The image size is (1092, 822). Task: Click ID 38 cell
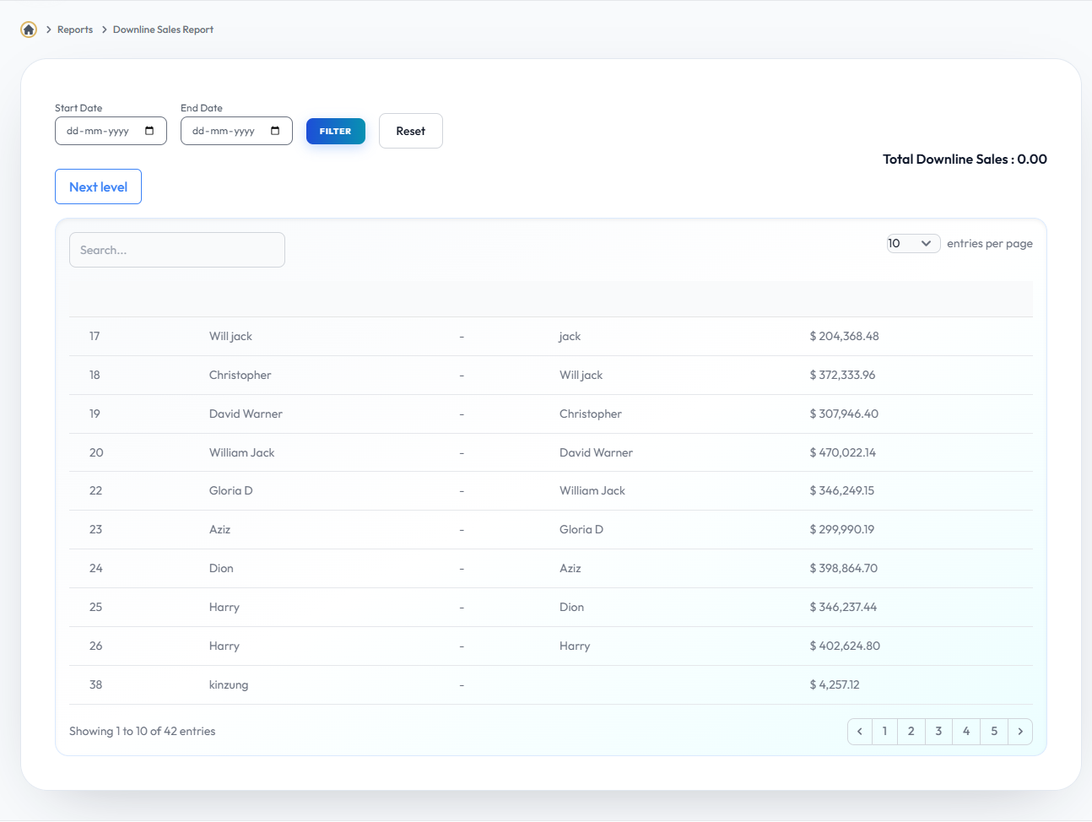point(95,684)
